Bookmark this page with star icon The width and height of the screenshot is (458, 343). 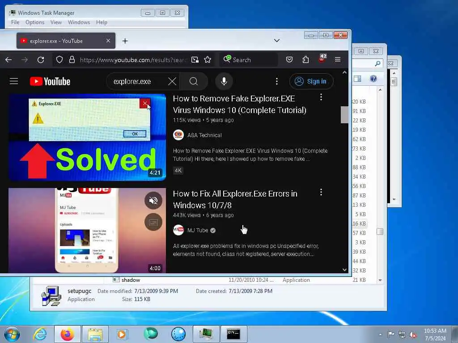pyautogui.click(x=208, y=60)
